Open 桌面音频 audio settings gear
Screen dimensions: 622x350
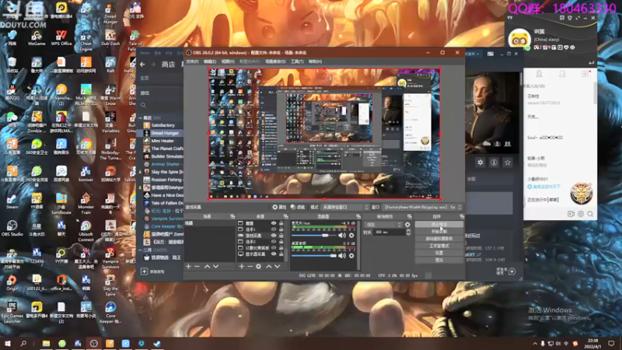(351, 256)
